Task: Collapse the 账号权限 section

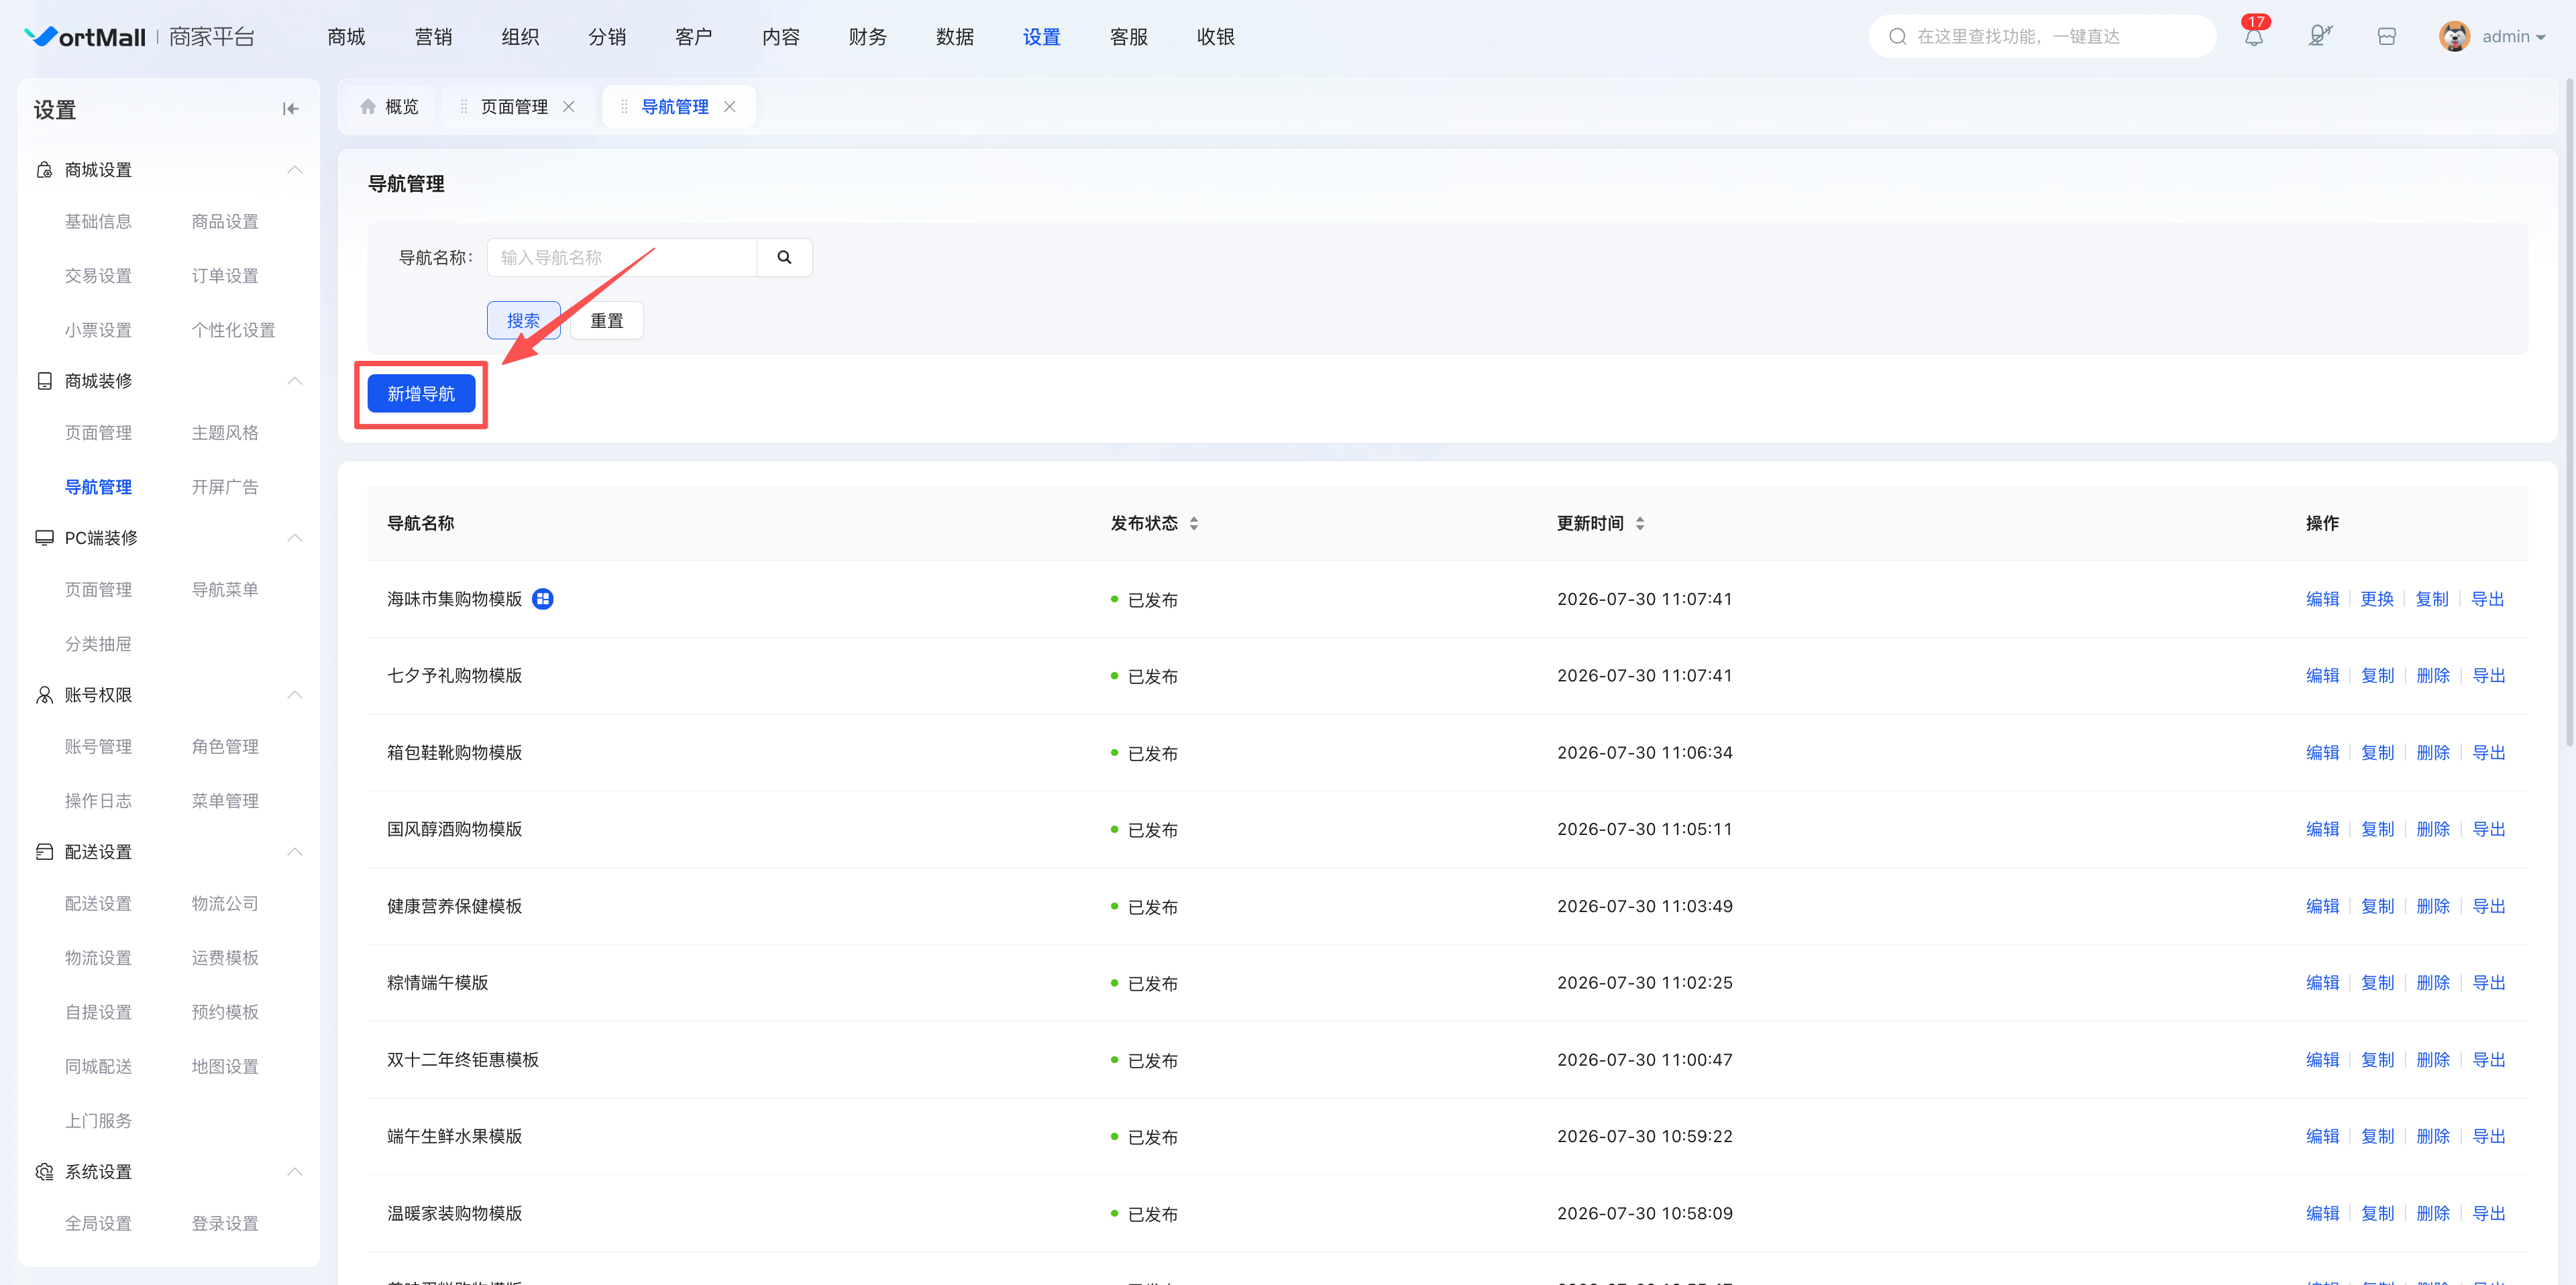Action: pyautogui.click(x=295, y=695)
